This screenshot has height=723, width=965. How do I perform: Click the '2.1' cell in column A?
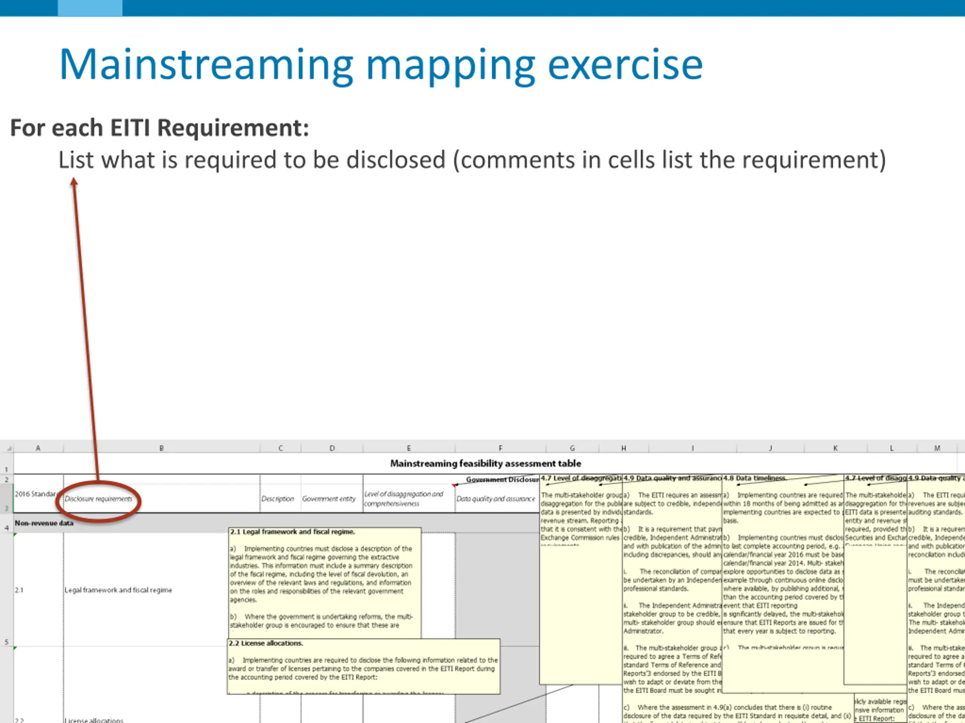[x=38, y=590]
